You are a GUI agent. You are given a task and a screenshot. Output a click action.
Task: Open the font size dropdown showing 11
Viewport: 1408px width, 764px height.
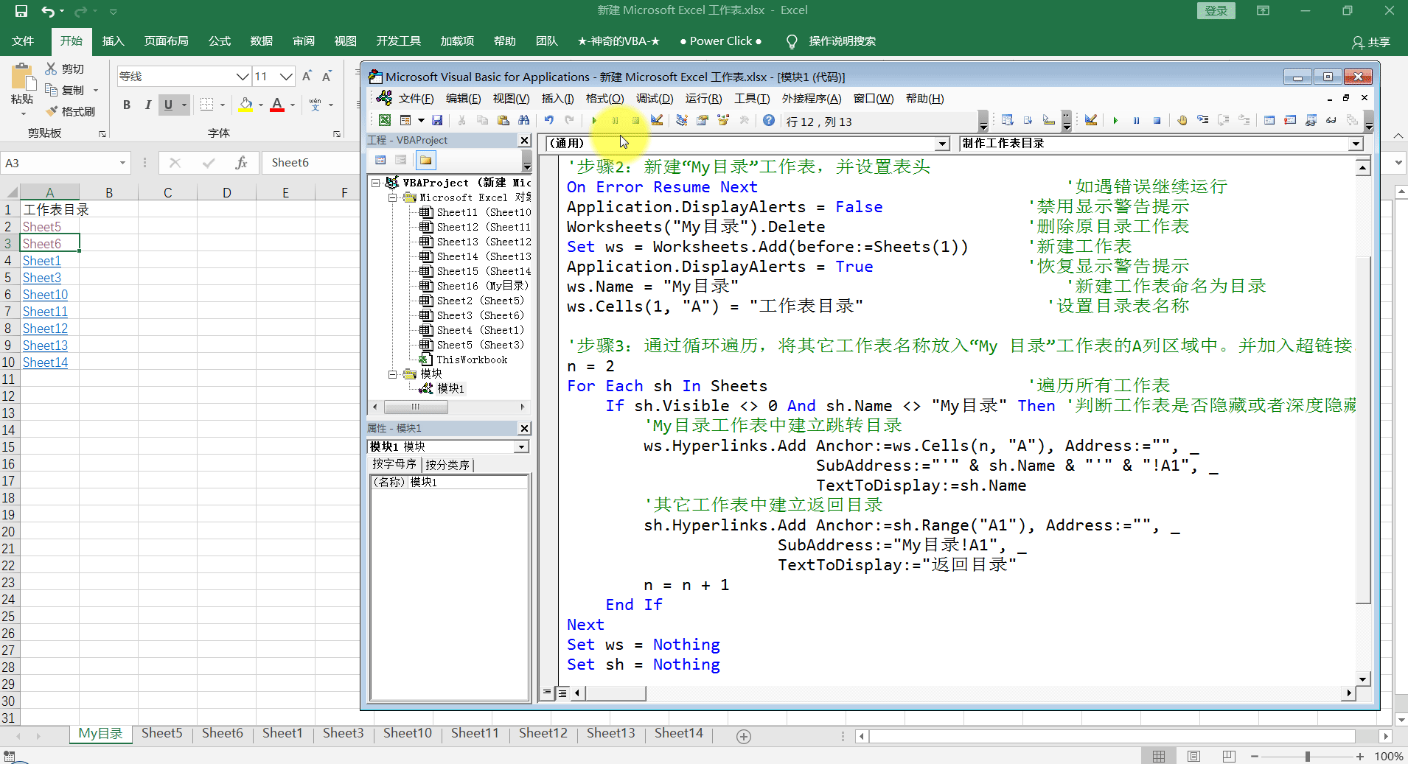(x=286, y=77)
